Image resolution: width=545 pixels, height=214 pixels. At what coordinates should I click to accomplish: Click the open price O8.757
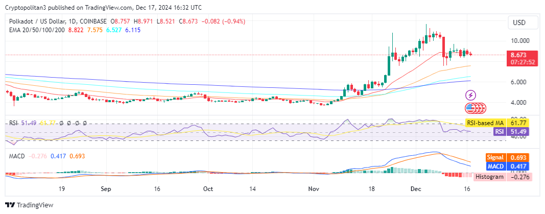pyautogui.click(x=121, y=21)
